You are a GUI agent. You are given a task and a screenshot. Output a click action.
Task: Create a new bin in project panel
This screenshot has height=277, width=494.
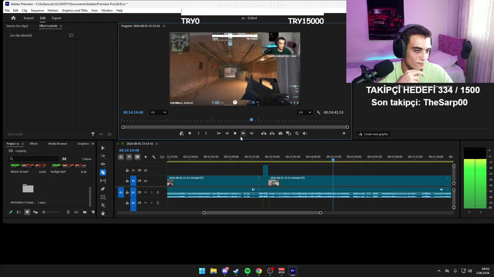point(85,212)
